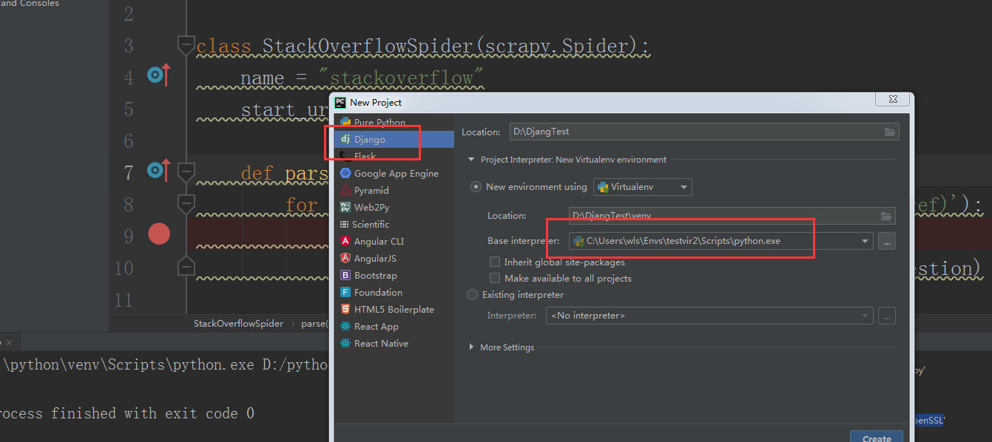
Task: Click the project Location input field
Action: (x=704, y=132)
